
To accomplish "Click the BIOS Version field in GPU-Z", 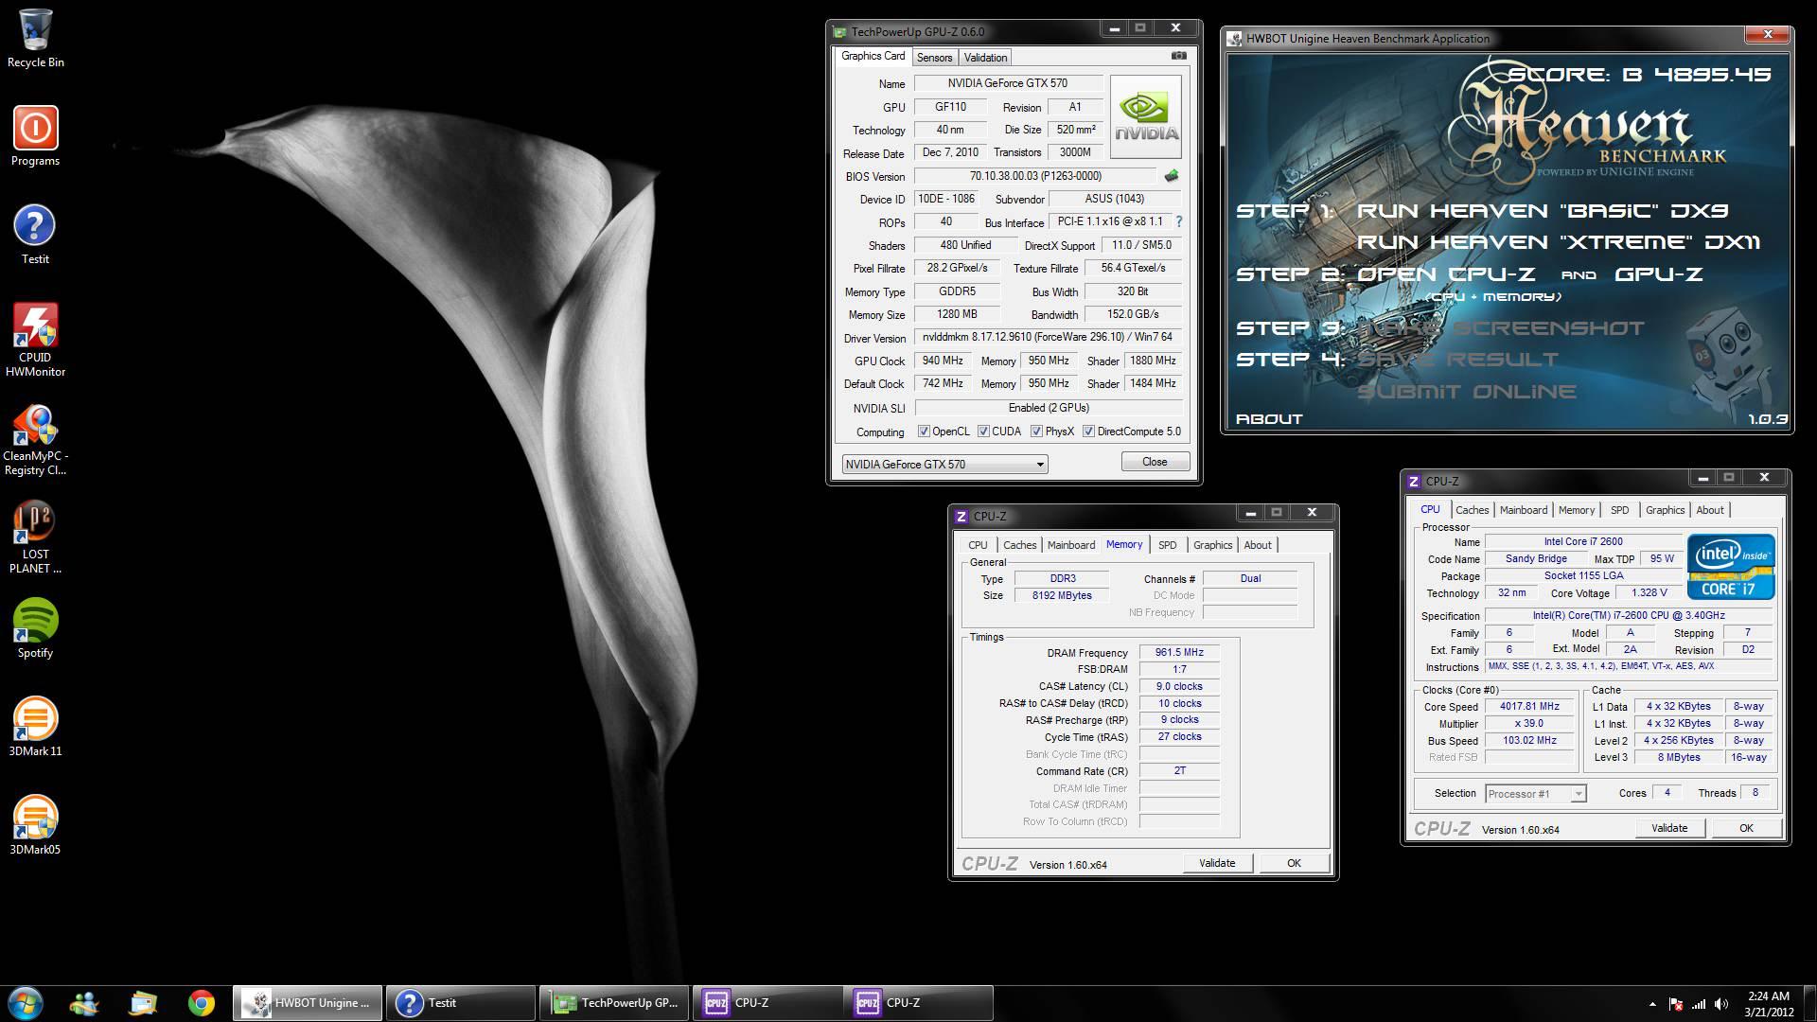I will point(1035,176).
